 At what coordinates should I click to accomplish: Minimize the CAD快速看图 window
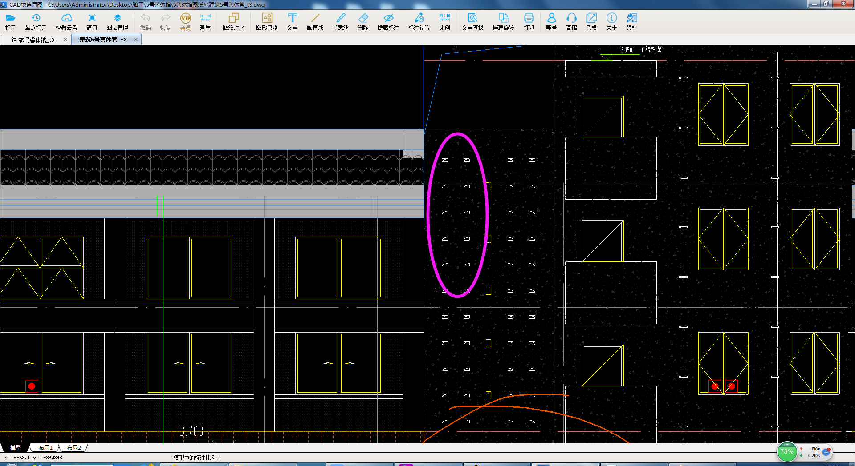(x=814, y=4)
